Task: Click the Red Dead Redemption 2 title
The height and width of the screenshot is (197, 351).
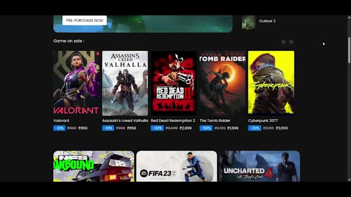Action: tap(173, 121)
